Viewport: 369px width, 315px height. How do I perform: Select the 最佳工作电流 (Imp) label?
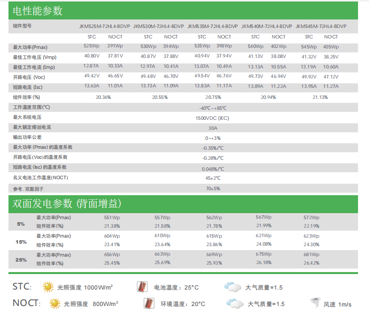pos(34,67)
